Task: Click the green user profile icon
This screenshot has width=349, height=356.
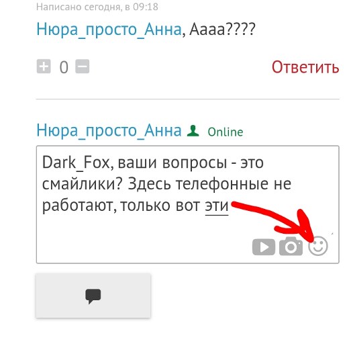Action: click(193, 131)
